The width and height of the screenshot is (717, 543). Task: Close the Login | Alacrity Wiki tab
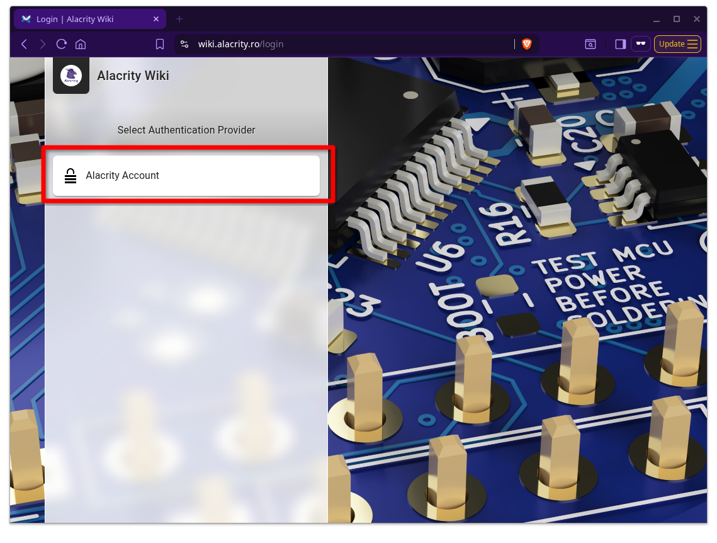(156, 20)
